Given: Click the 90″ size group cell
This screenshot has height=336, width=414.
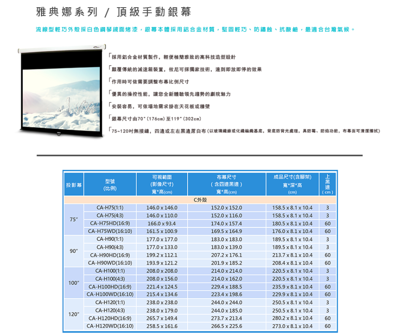Looking at the screenshot, I should [74, 251].
